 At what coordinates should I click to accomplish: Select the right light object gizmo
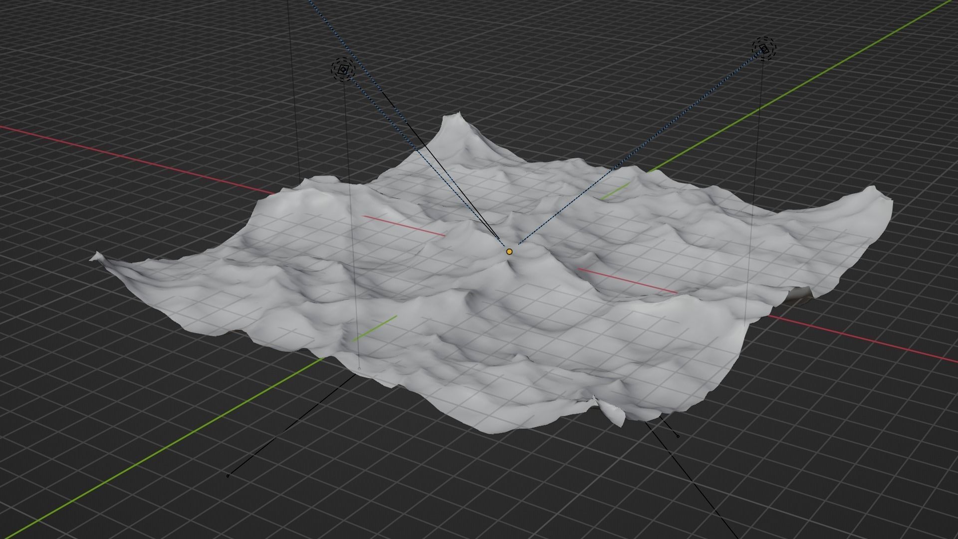point(764,48)
